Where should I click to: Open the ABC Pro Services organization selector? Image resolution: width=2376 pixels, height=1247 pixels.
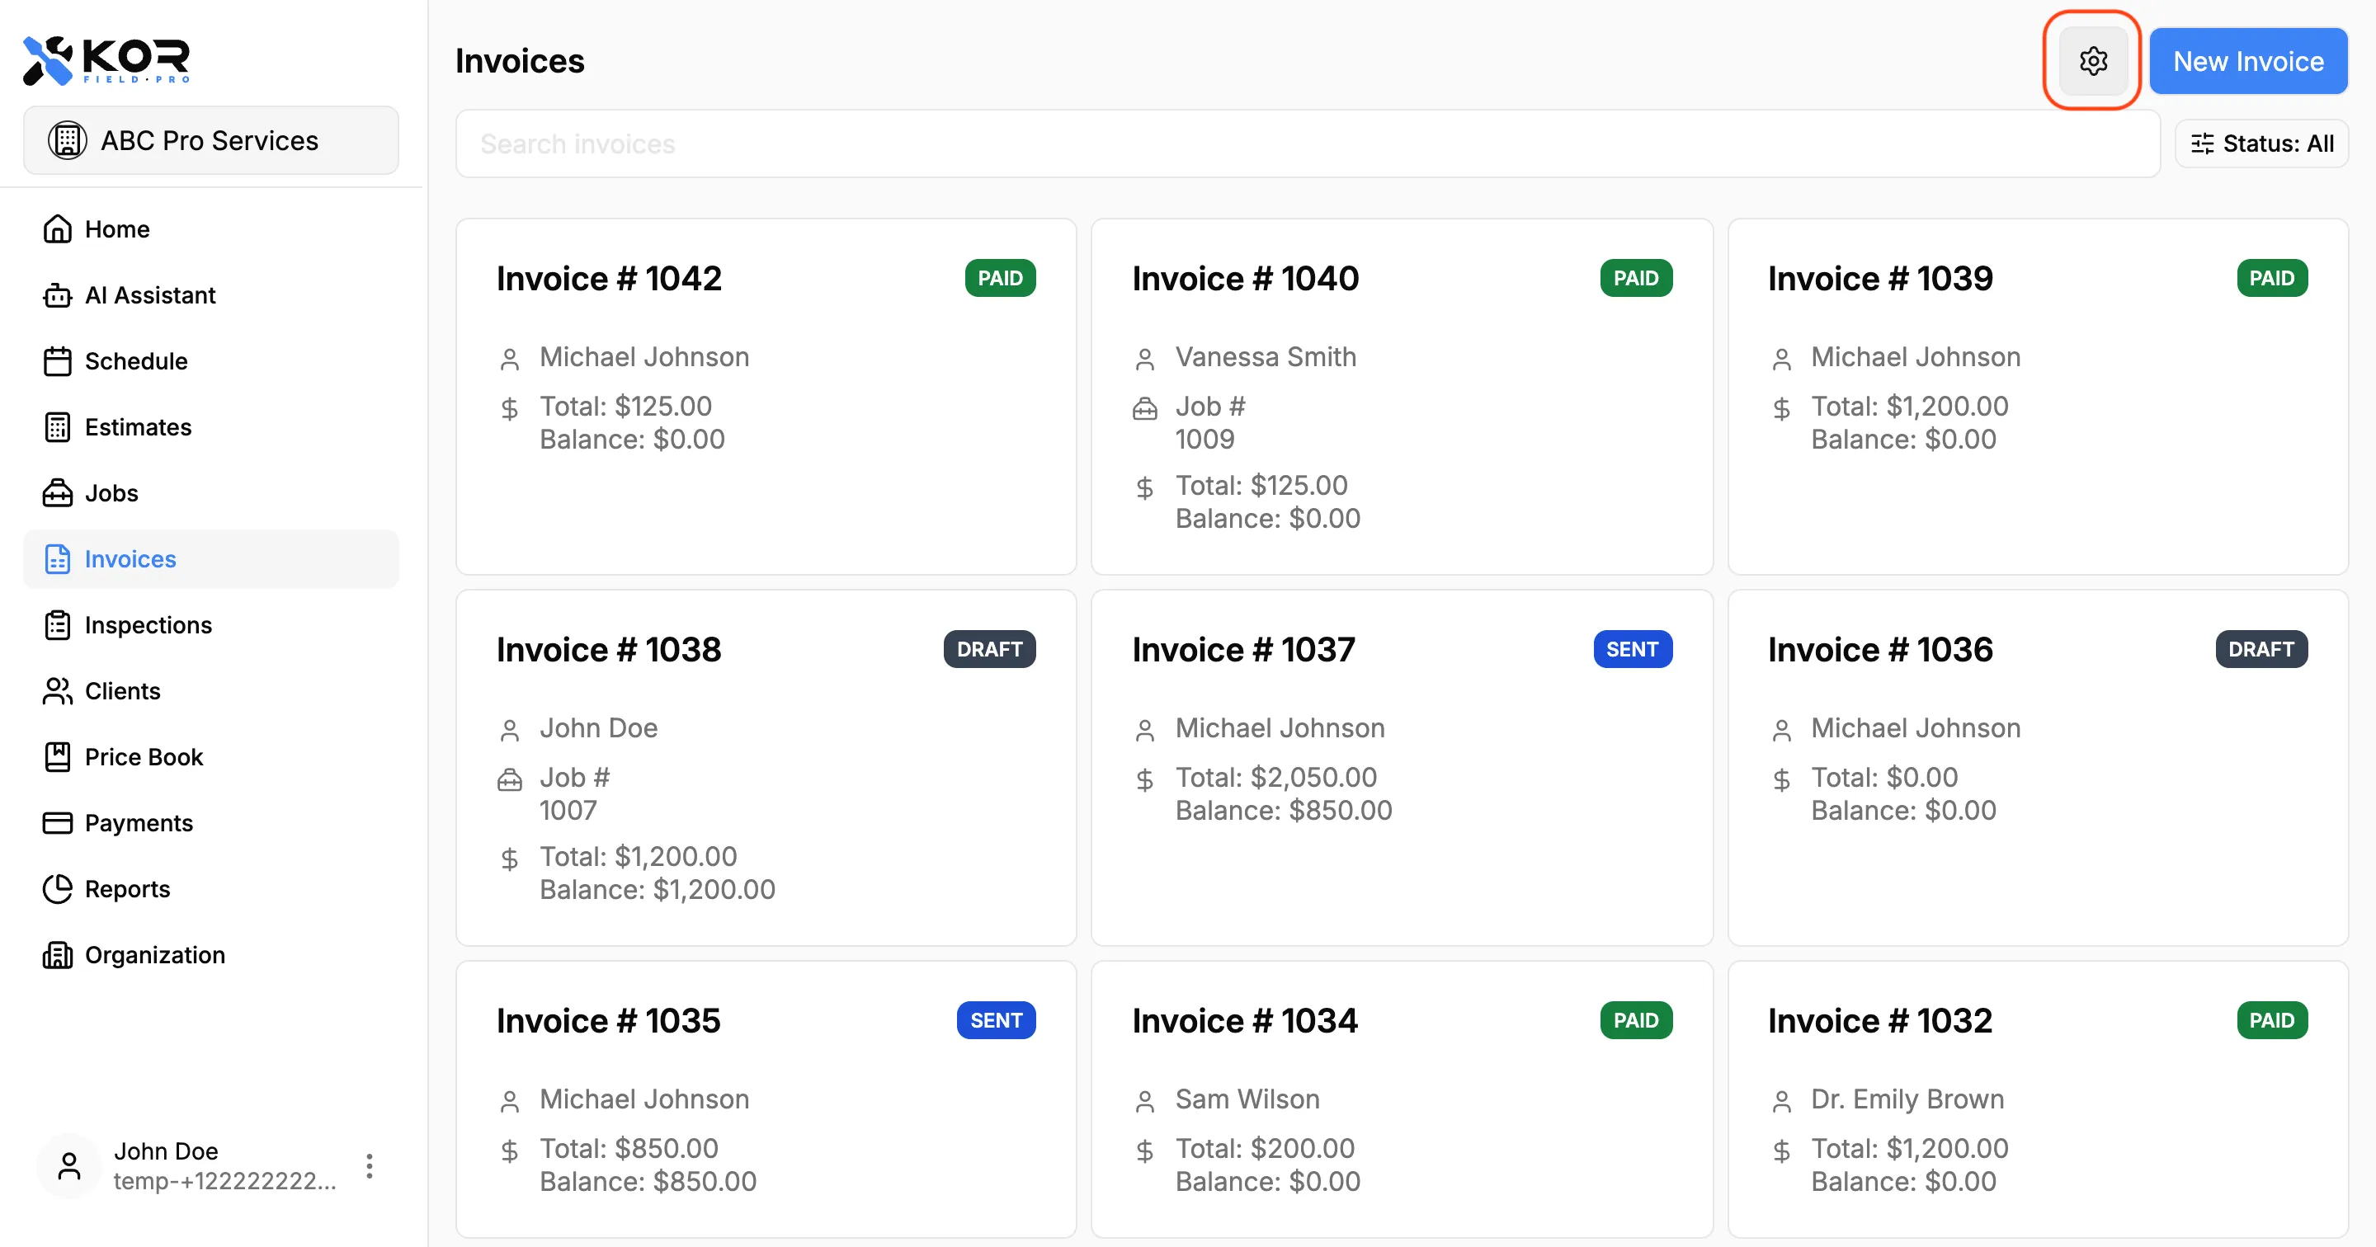pos(210,140)
